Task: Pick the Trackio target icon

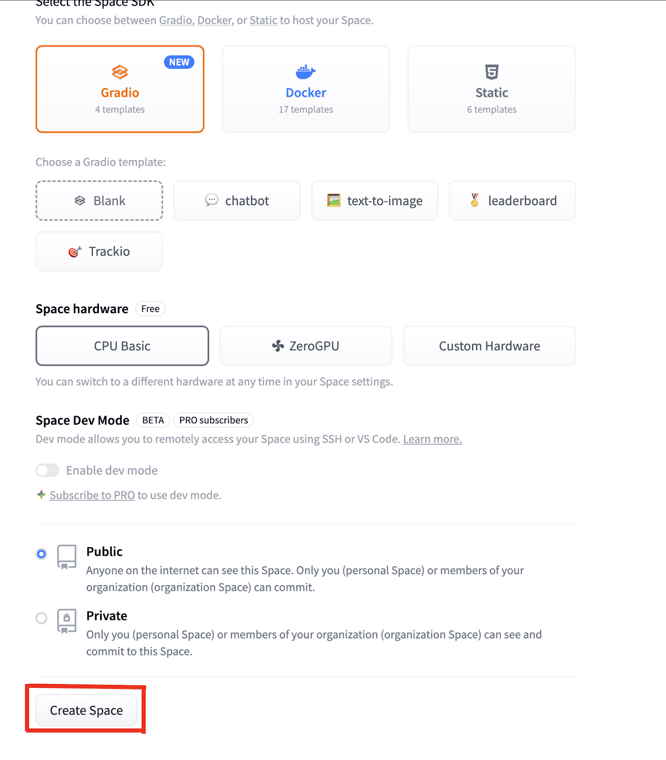Action: [x=75, y=252]
